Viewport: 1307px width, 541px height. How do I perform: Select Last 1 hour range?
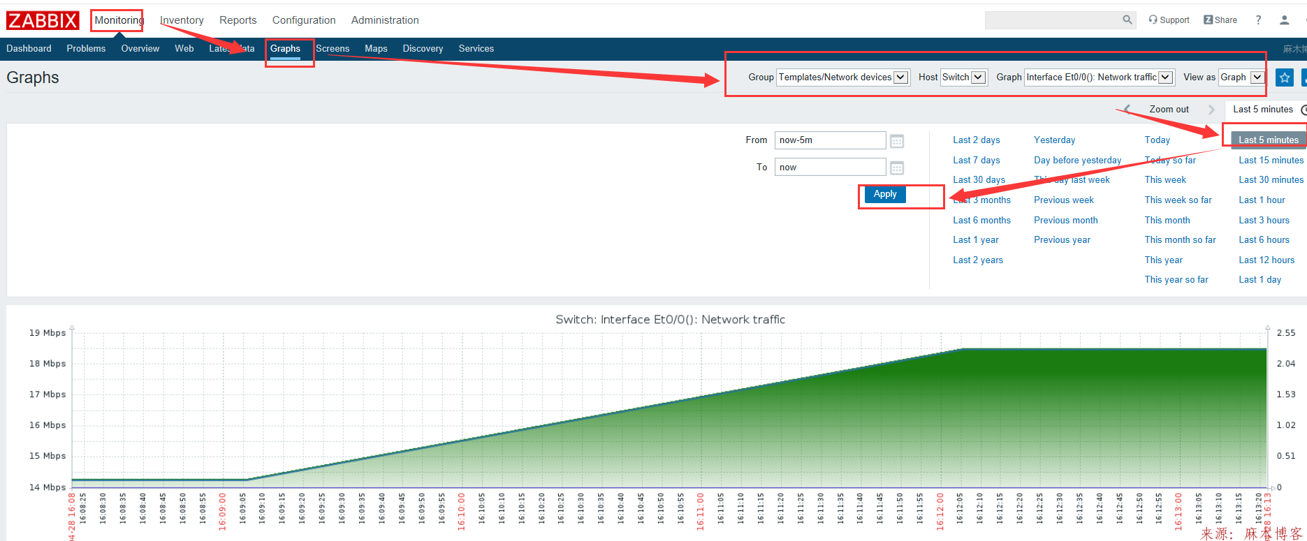coord(1262,200)
